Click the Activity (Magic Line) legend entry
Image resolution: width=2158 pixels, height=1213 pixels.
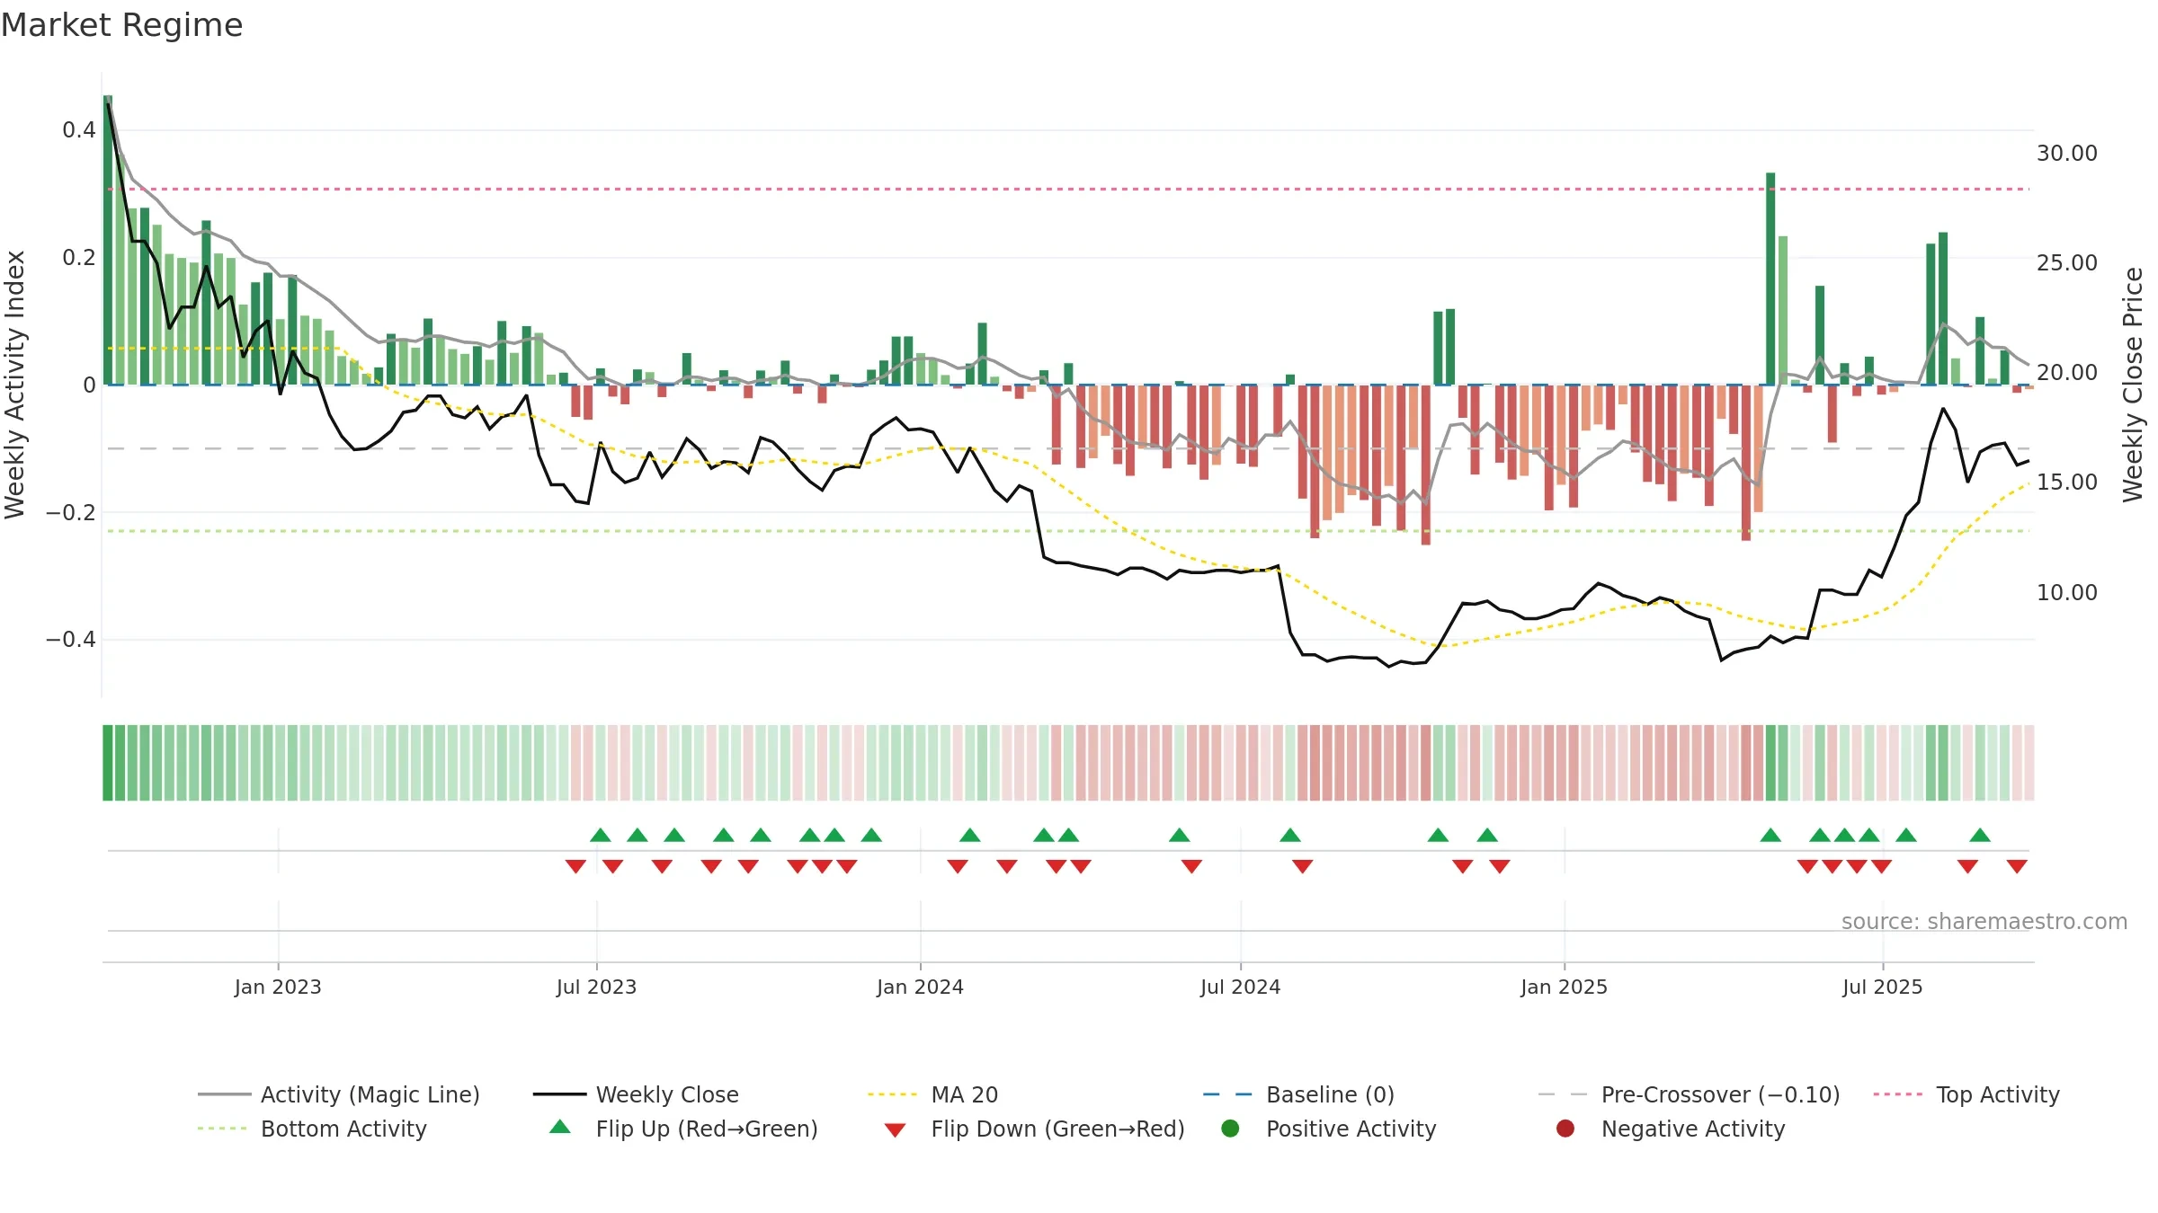click(339, 1094)
